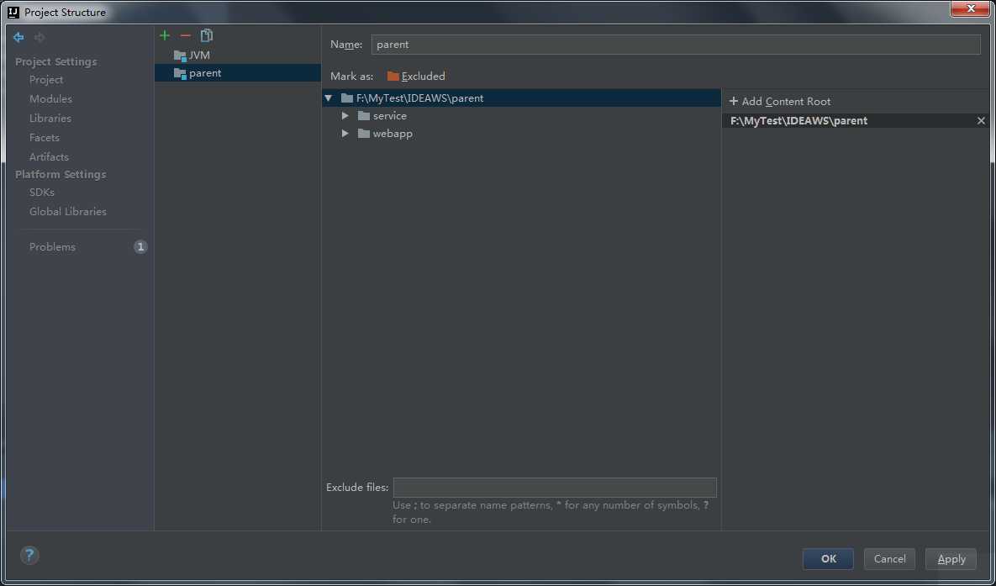
Task: Collapse the F:\MyTest\IDEAWS\parent tree node
Action: 329,98
